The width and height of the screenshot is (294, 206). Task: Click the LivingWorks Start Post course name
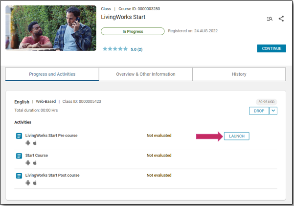coord(52,175)
